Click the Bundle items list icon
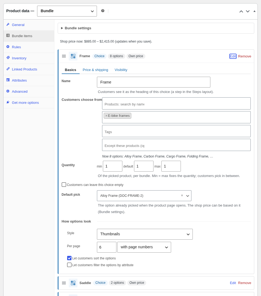Image resolution: width=261 pixels, height=296 pixels. (x=8, y=36)
